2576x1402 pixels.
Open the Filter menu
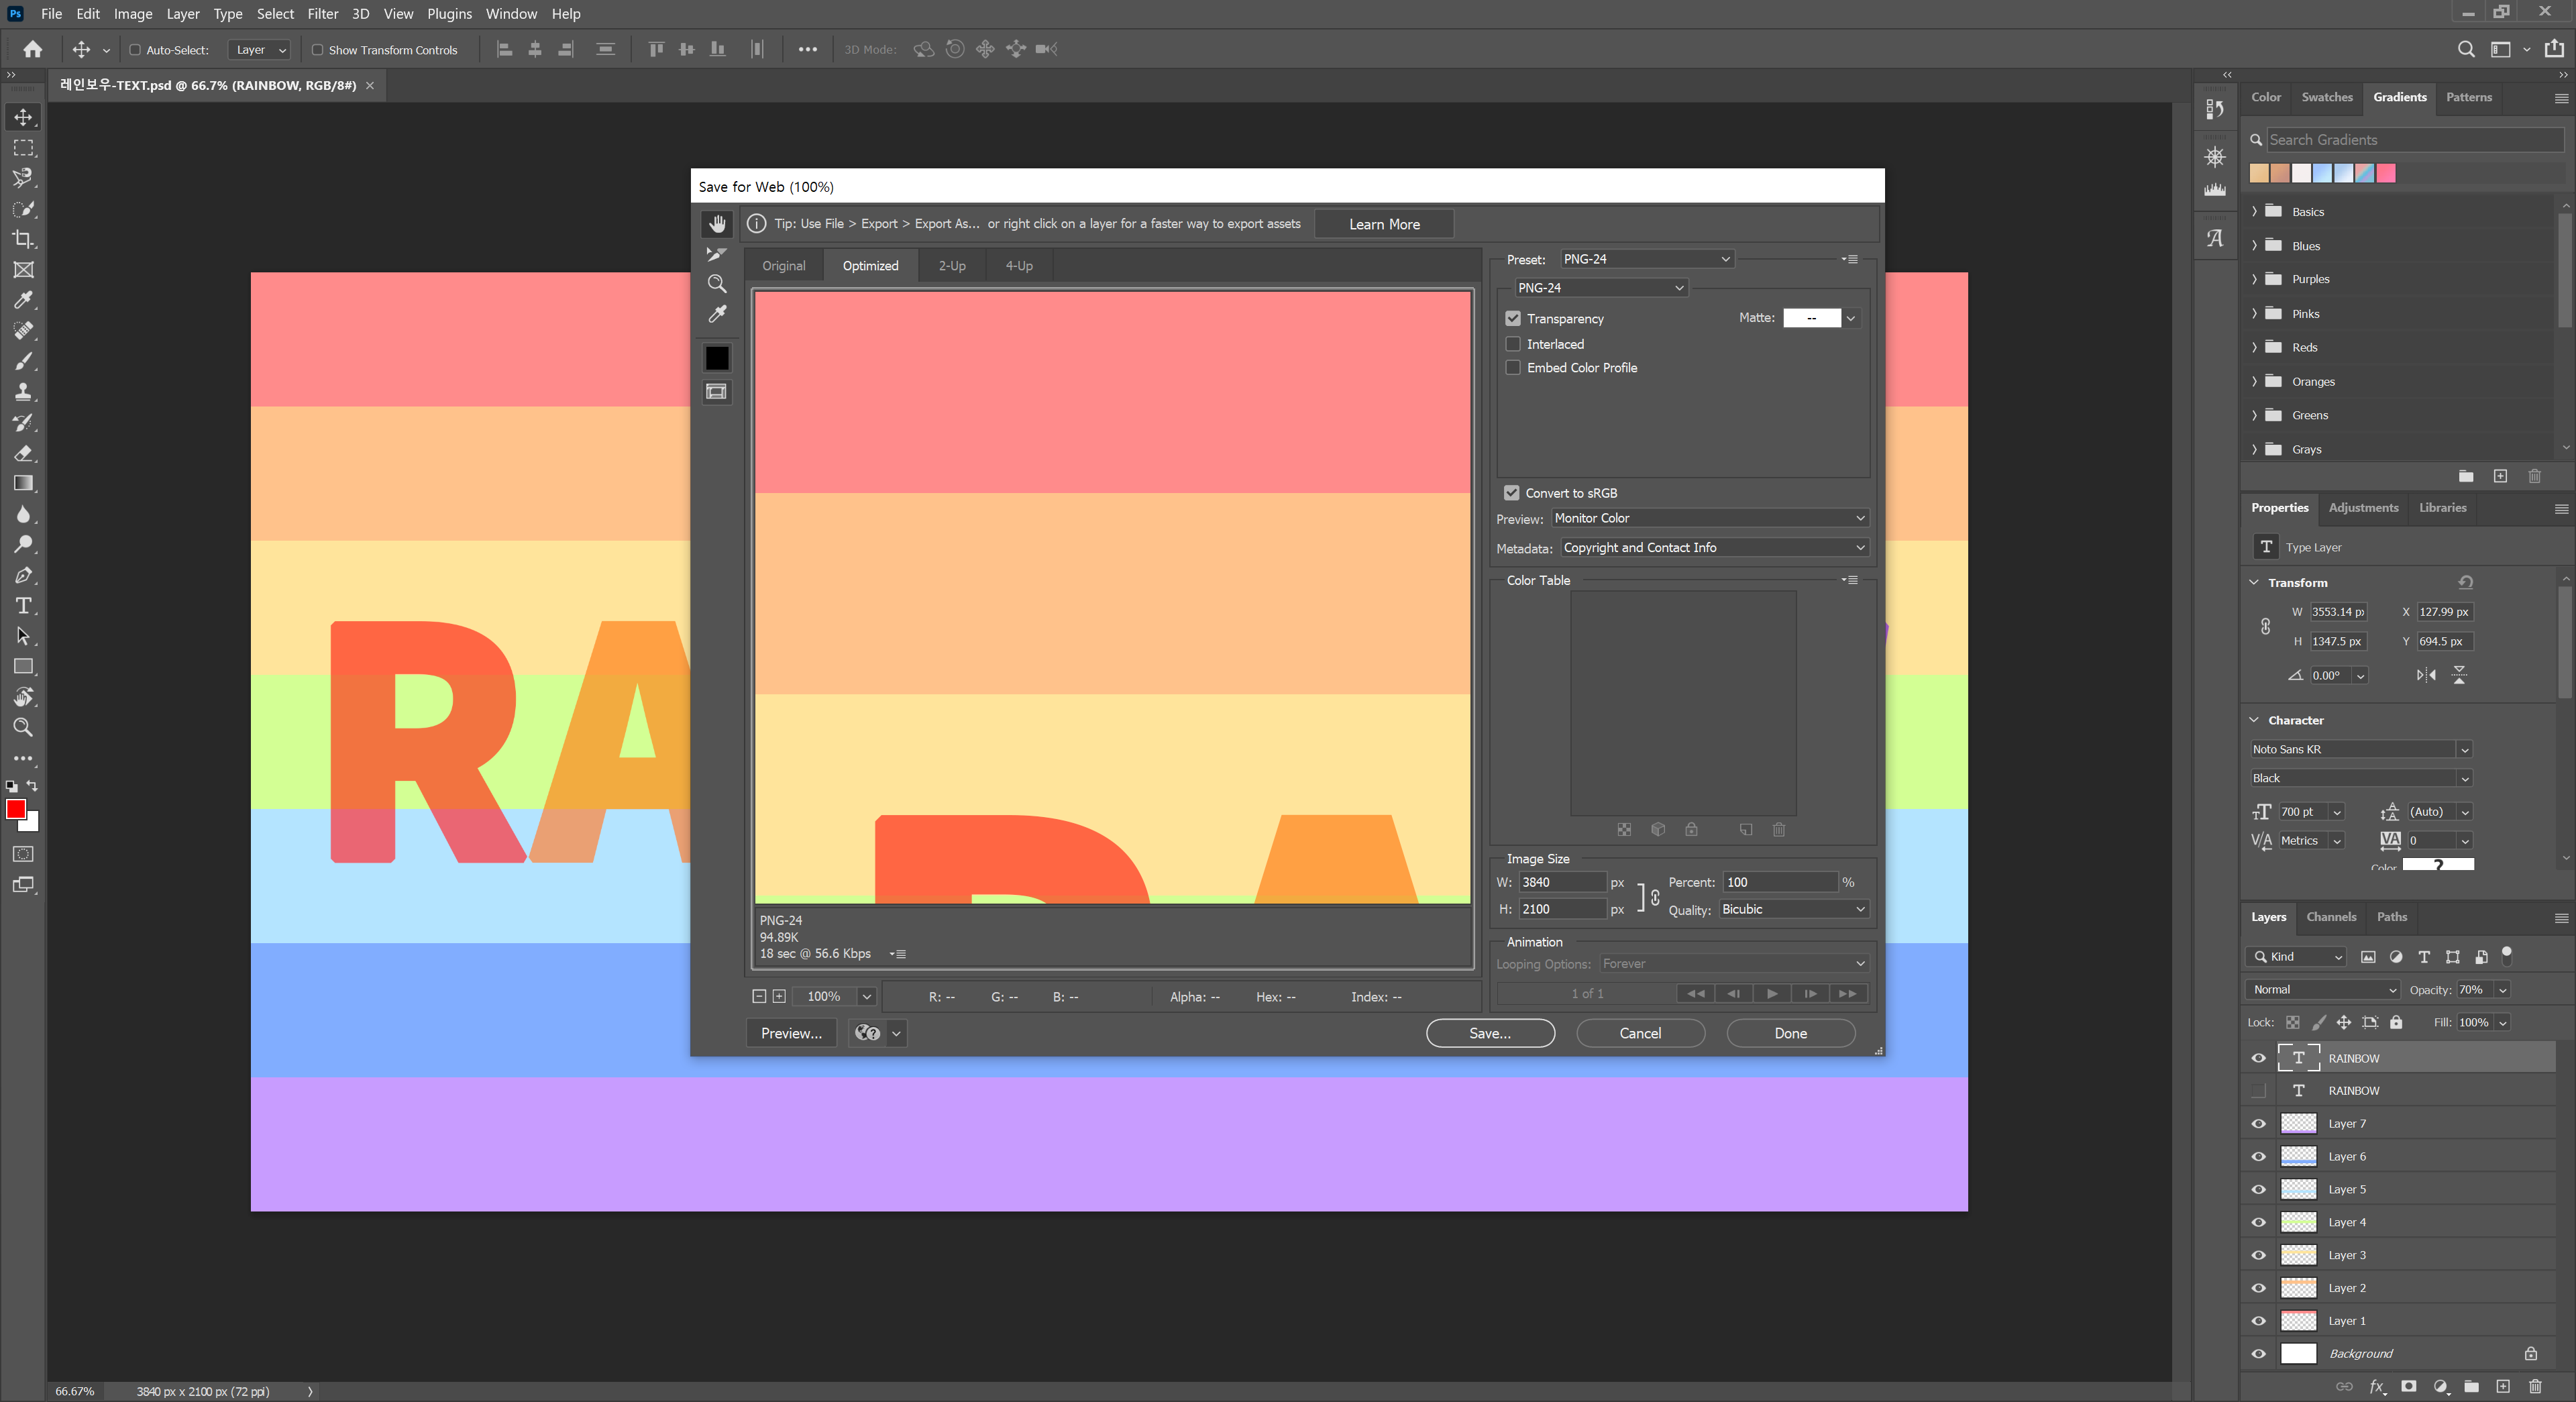pos(322,14)
